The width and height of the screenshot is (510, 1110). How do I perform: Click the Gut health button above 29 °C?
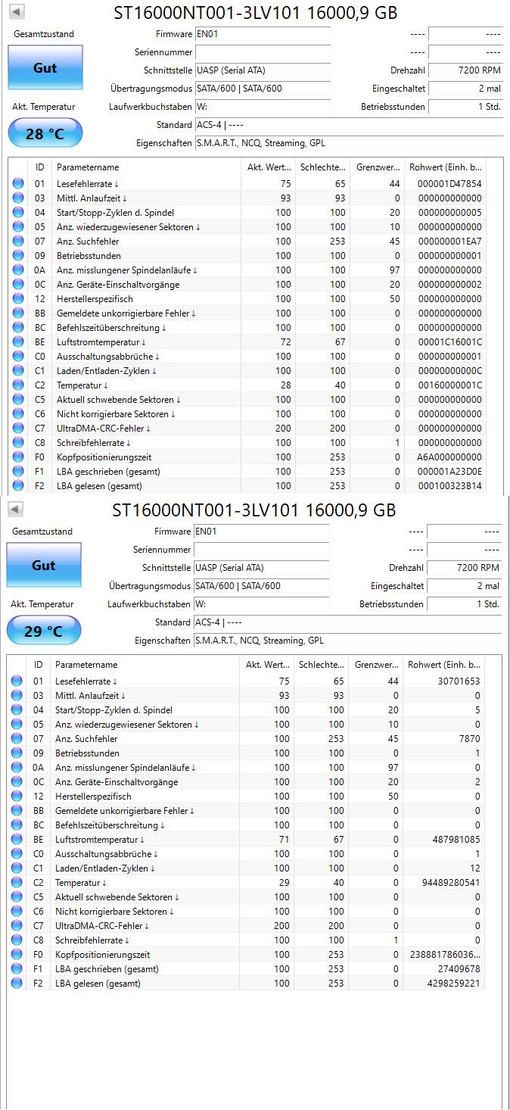pyautogui.click(x=44, y=566)
